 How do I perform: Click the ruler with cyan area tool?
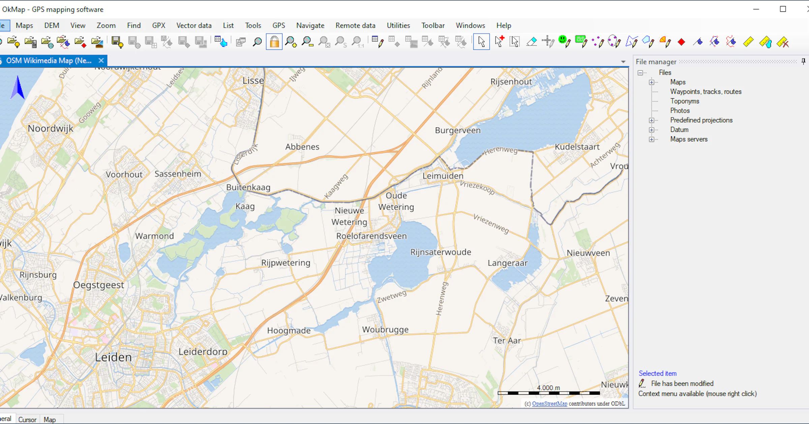[765, 42]
